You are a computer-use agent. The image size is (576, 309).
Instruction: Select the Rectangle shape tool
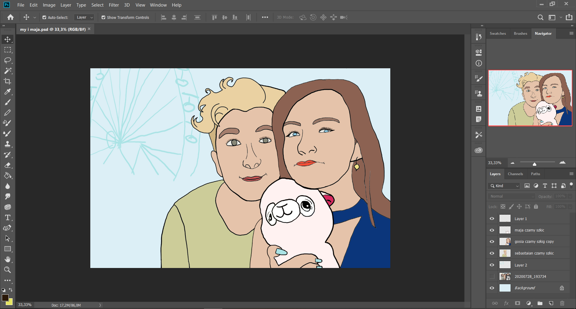[x=7, y=249]
